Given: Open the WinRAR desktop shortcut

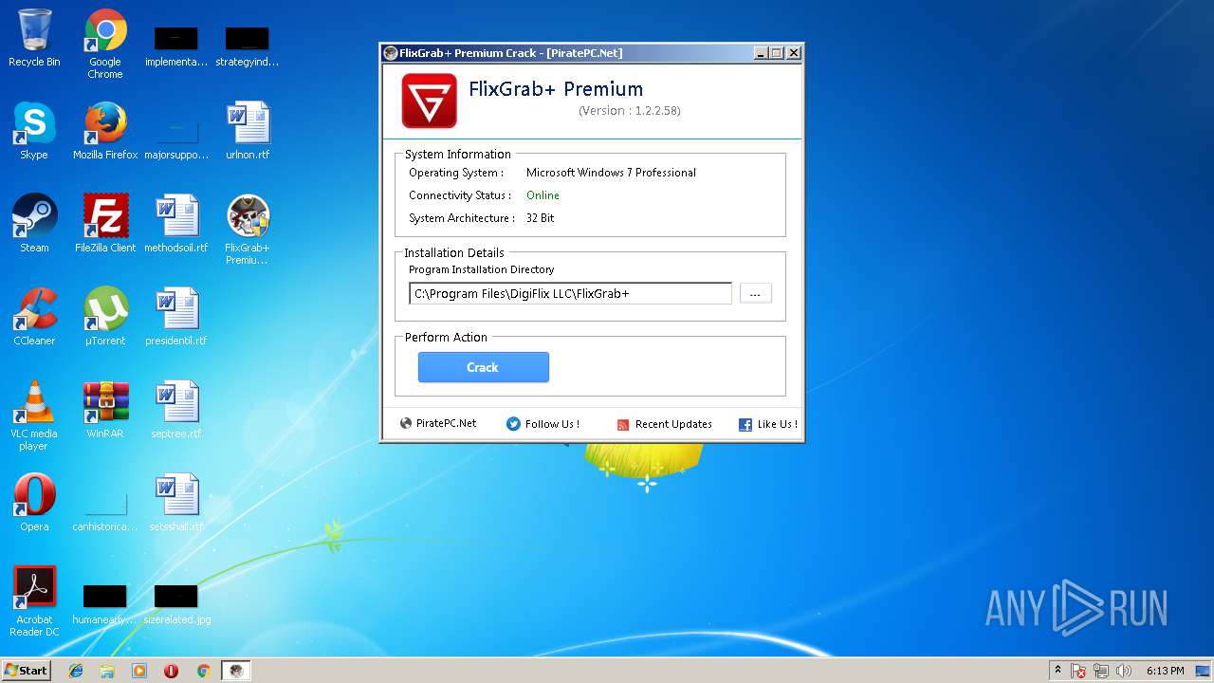Looking at the screenshot, I should 105,410.
